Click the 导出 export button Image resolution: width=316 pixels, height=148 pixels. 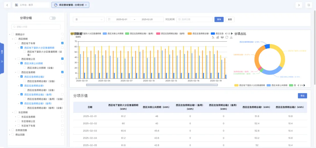pyautogui.click(x=302, y=96)
